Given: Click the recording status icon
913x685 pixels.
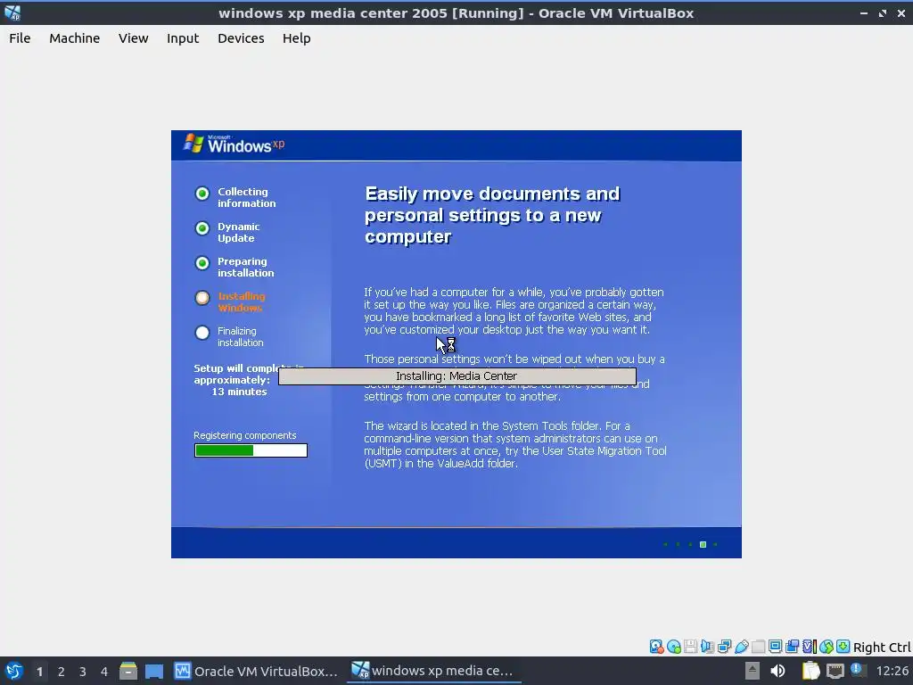Looking at the screenshot, I should coord(792,647).
